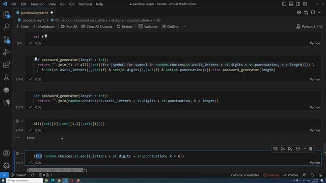The height and width of the screenshot is (183, 326).
Task: Show the notebook Outline
Action: (x=170, y=26)
